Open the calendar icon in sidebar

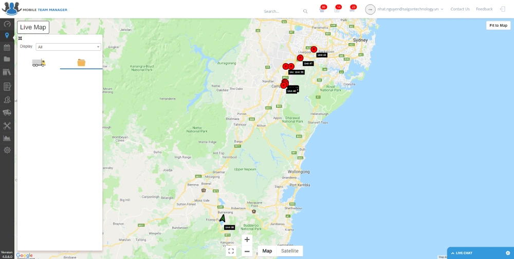[x=7, y=47]
